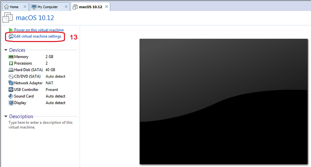Viewport: 311px width, 167px height.
Task: Open the Processors device entry
Action: point(23,63)
